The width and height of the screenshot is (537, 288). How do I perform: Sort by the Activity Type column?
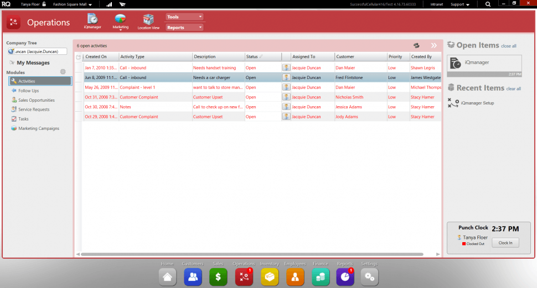point(156,57)
